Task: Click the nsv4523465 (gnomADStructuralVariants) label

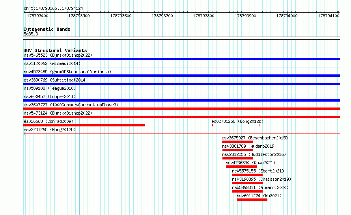Action: coord(67,72)
